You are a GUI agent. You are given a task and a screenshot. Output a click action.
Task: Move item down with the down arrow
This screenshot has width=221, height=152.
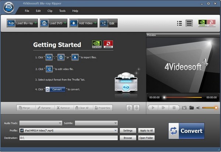[136, 108]
